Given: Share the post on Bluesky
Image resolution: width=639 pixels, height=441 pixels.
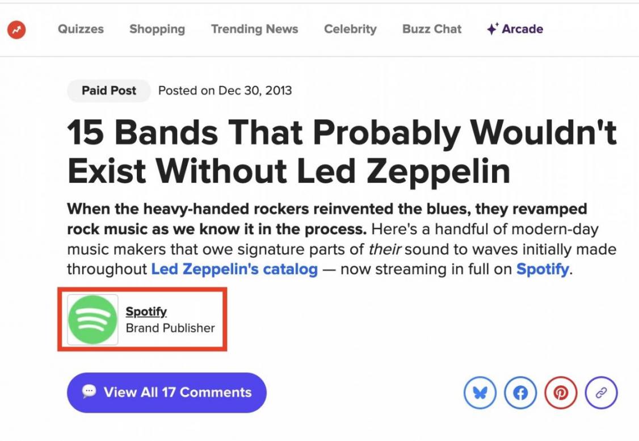Looking at the screenshot, I should pyautogui.click(x=480, y=393).
